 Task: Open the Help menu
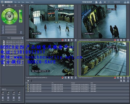(32, 2)
